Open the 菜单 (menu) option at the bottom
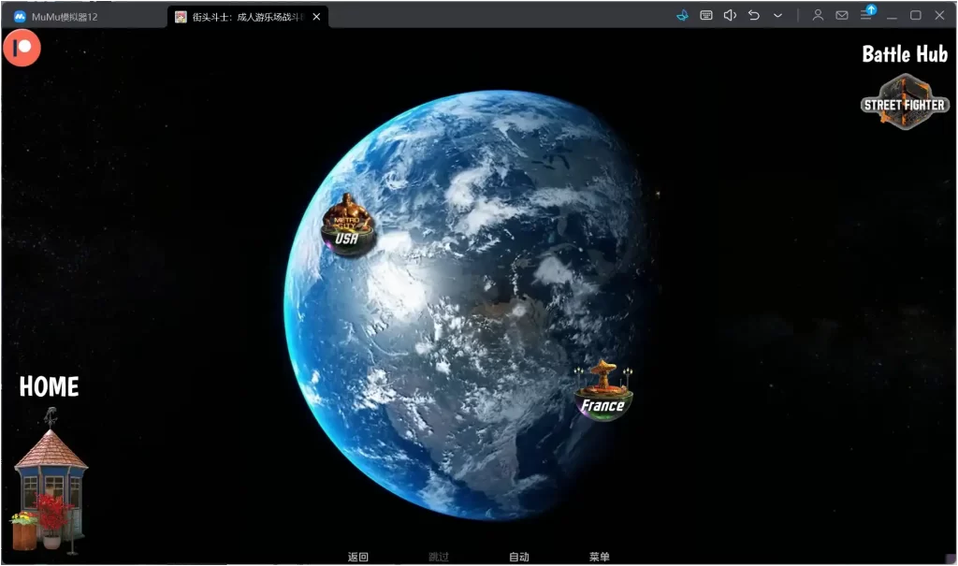958x566 pixels. 600,557
